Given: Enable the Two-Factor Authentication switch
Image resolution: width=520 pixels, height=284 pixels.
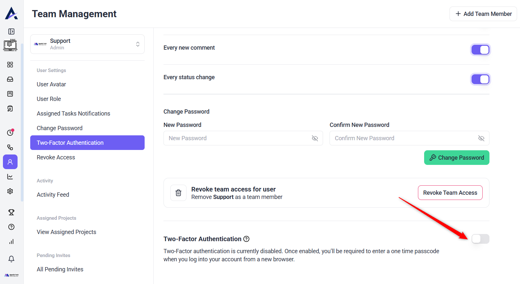Looking at the screenshot, I should (x=480, y=239).
